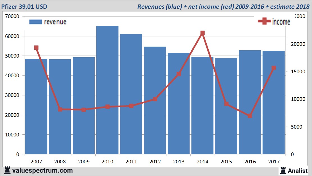Click the '2011' x-axis label
Viewport: 312px width, 176px height.
131,161
